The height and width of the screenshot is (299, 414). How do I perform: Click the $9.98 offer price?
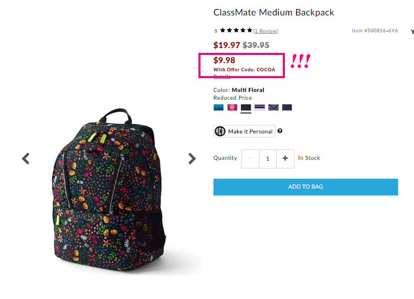[x=224, y=60]
